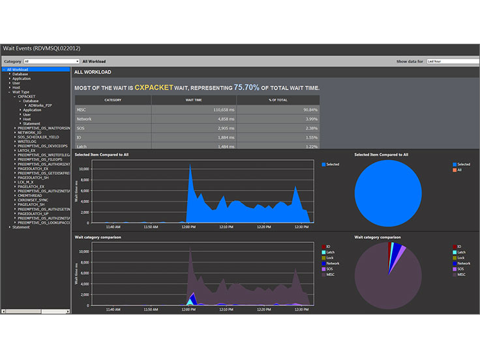Select the WRITELOG wait type
Viewport: 480px width, 359px height.
[x=27, y=141]
